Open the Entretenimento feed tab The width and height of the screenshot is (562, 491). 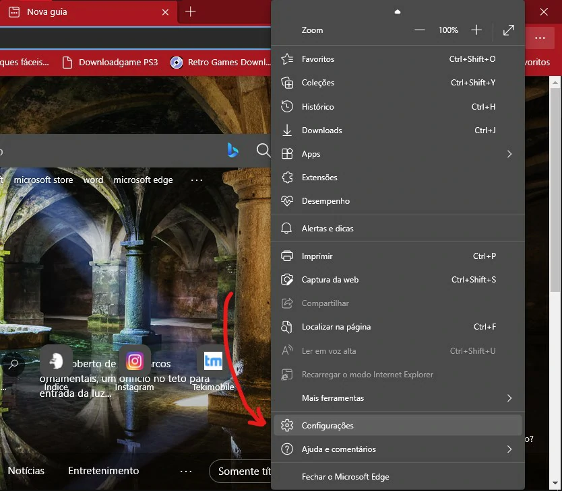[x=104, y=471]
